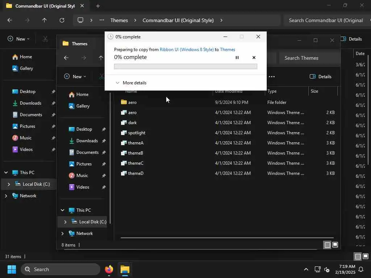Expand Network in the Commandbar UI window
Screen dimensions: 371x278
pyautogui.click(x=6, y=196)
